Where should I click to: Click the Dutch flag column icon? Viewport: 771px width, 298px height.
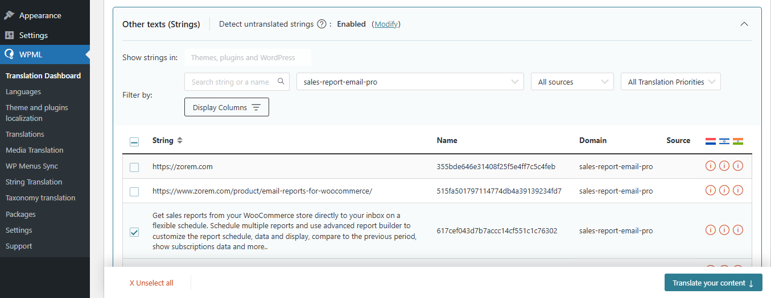tap(710, 141)
